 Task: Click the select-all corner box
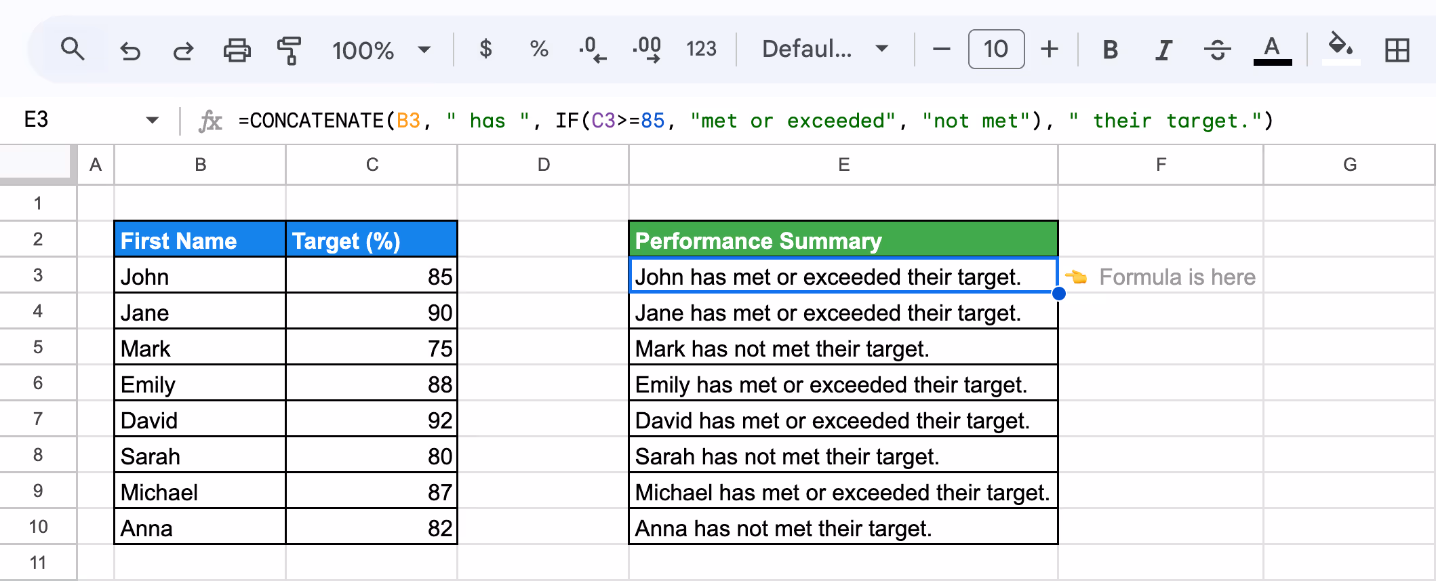pyautogui.click(x=37, y=163)
